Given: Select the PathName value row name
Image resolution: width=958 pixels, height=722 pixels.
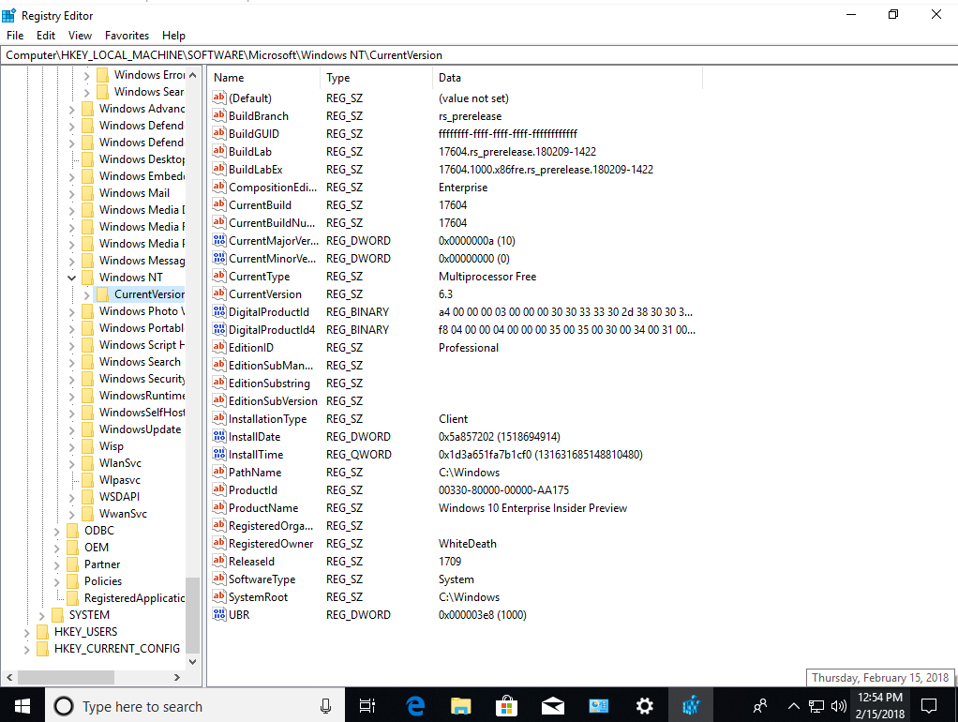Looking at the screenshot, I should pyautogui.click(x=255, y=472).
